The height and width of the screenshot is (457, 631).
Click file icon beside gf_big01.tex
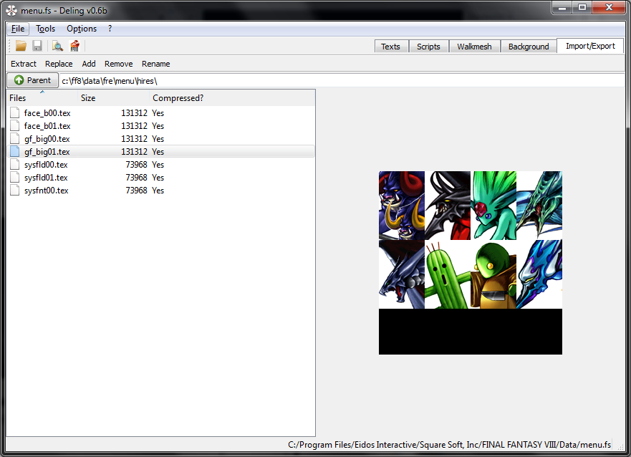click(x=15, y=151)
